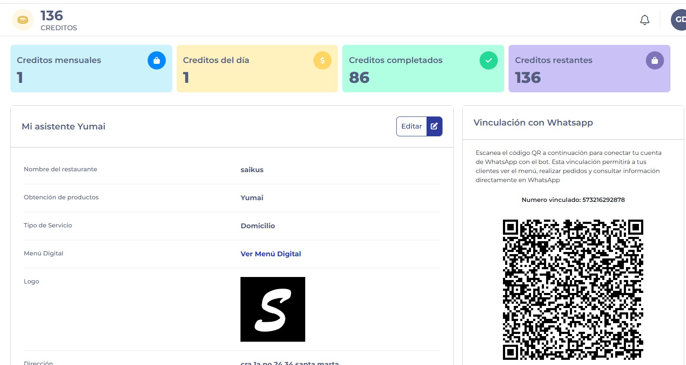Click the pencil edit icon beside Editar

point(434,126)
